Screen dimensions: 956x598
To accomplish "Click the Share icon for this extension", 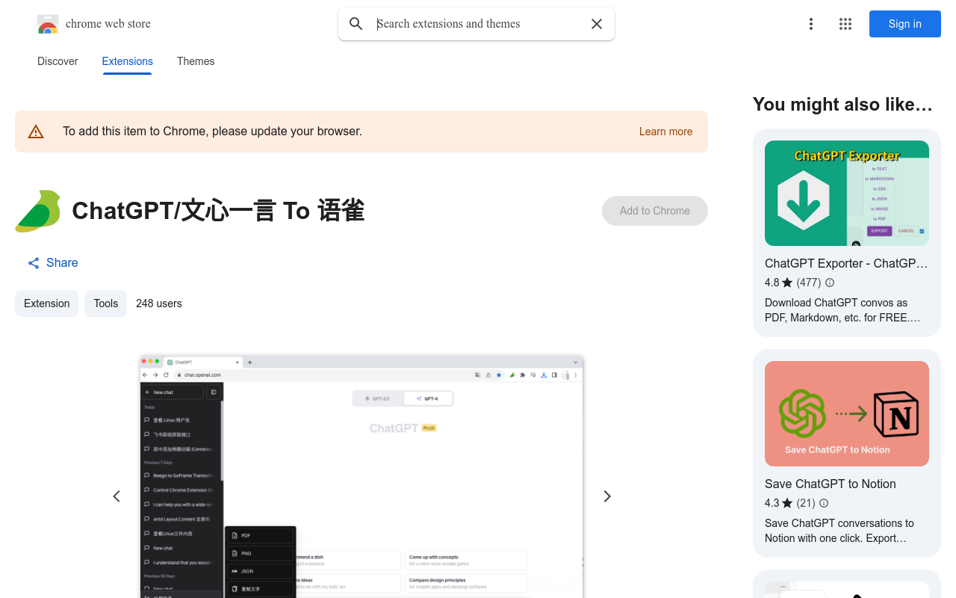I will pyautogui.click(x=33, y=262).
